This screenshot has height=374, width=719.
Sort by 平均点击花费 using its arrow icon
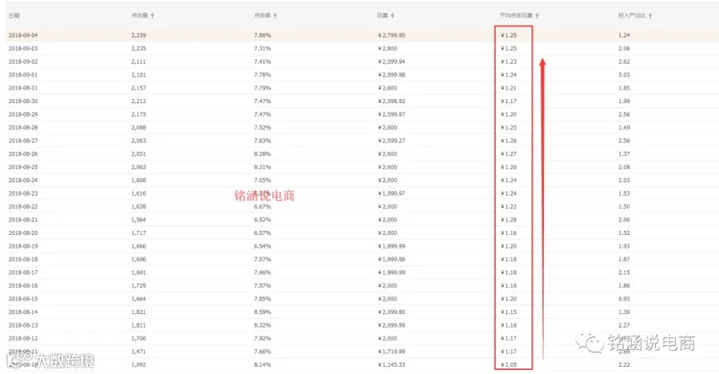click(x=537, y=16)
